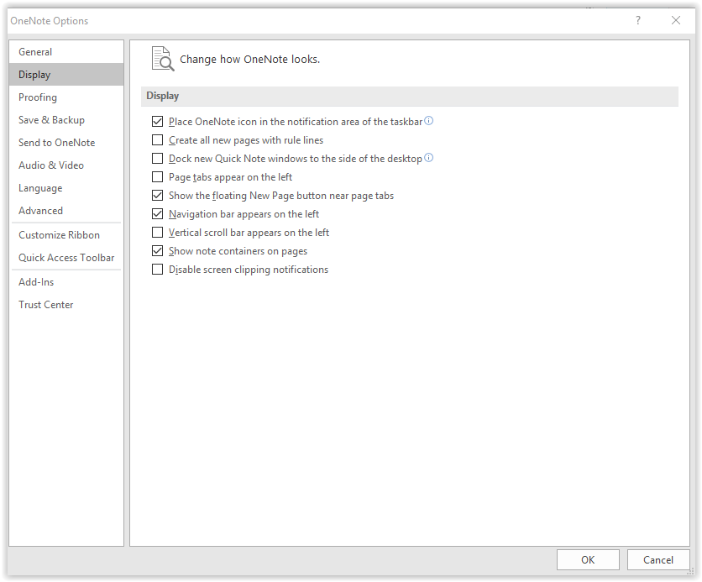
Task: Open the Trust Center category
Action: [x=66, y=304]
